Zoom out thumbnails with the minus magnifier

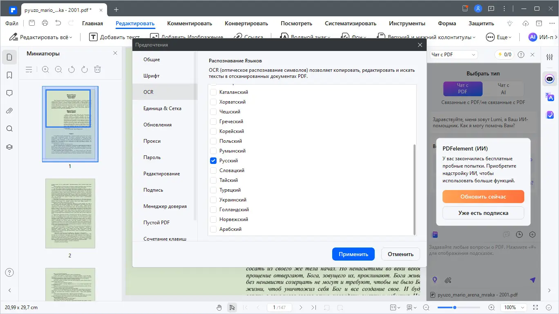58,70
